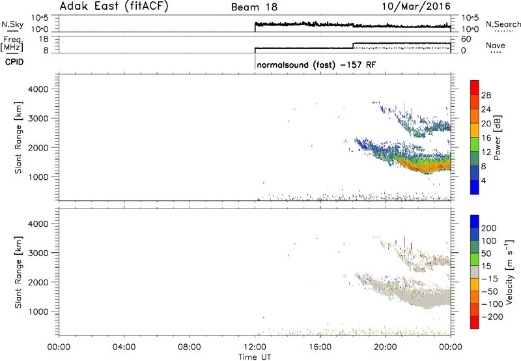Click the "20" label on the power color bar
521x361 pixels.
click(x=486, y=124)
